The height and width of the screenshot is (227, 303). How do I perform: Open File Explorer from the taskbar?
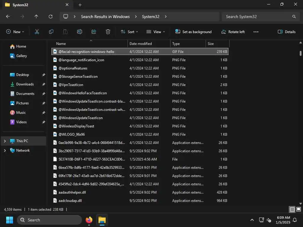coord(102,220)
